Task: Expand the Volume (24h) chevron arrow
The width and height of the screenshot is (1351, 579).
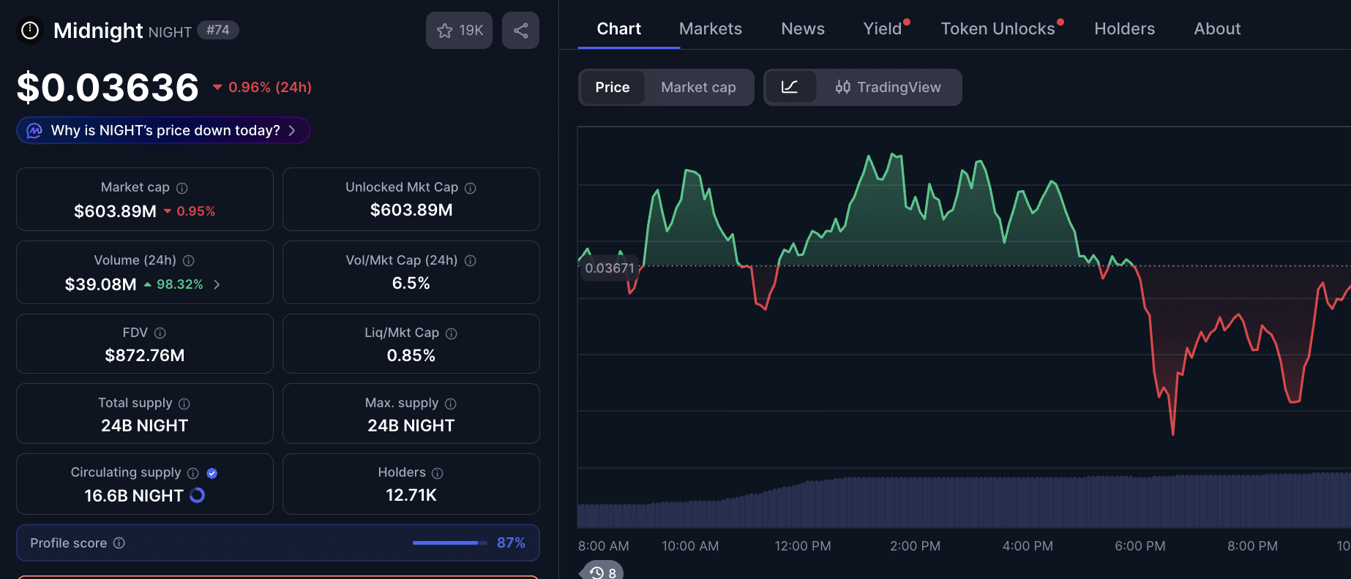Action: (217, 284)
